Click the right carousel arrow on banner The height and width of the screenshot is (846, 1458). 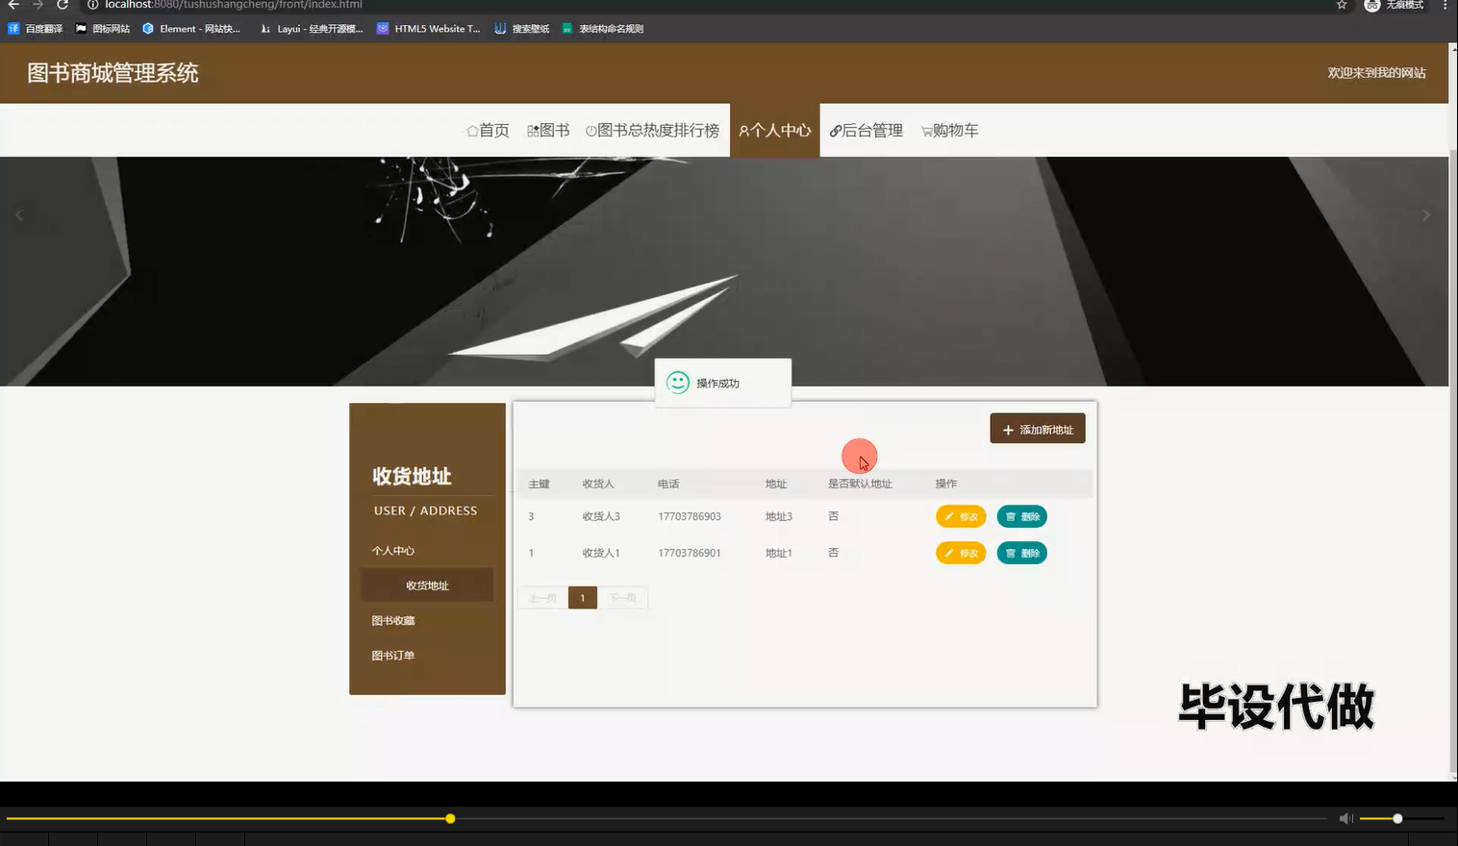(1425, 215)
